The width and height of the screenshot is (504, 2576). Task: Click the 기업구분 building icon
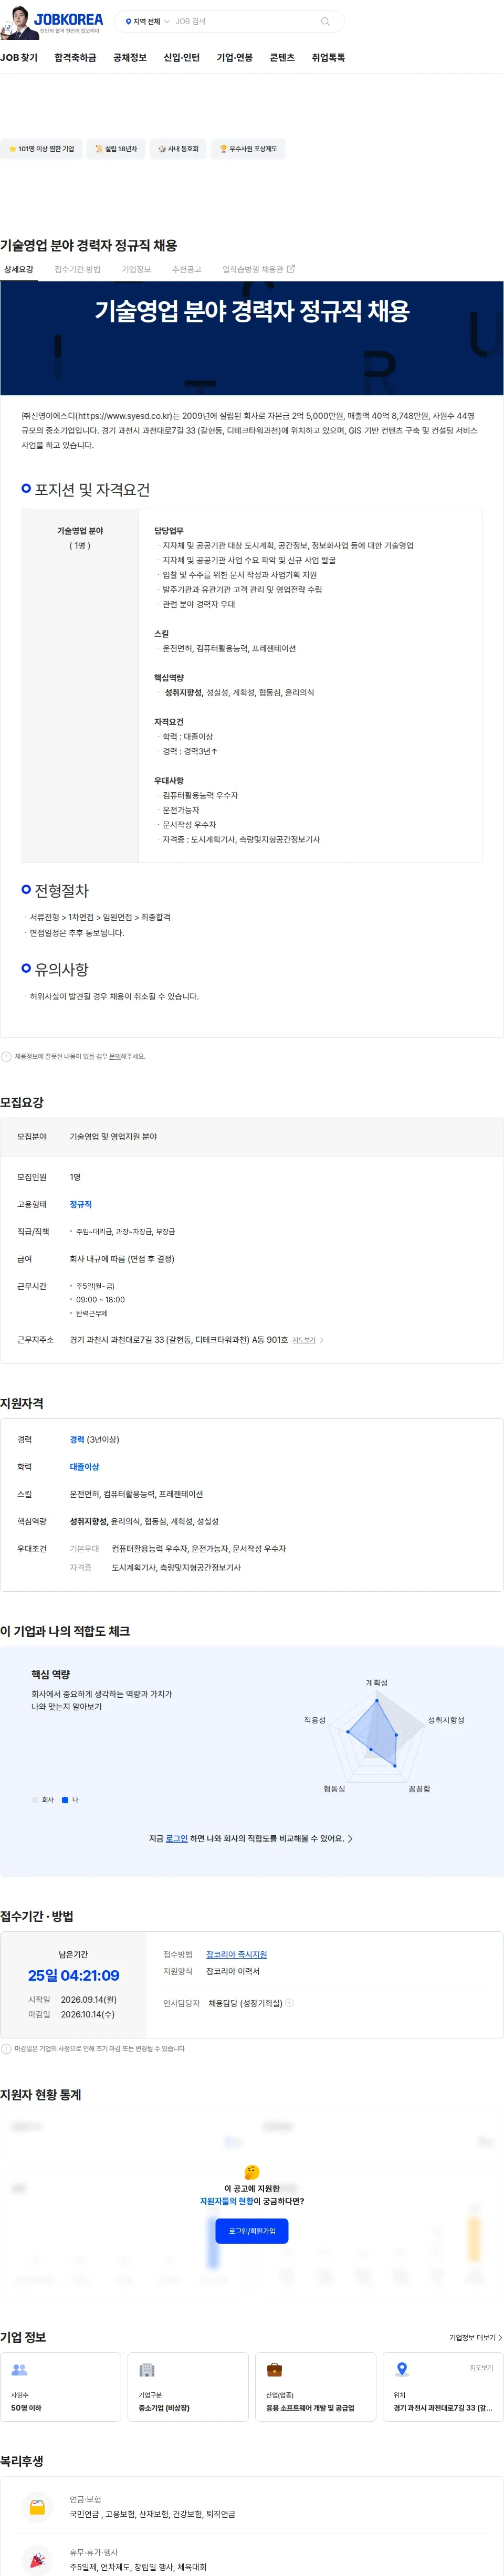point(147,2369)
